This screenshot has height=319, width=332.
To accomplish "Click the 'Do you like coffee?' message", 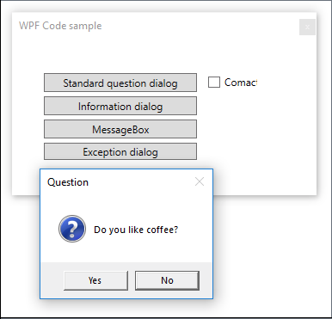I will pos(136,230).
